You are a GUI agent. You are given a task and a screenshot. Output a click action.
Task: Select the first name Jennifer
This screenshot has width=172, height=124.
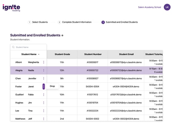32,78
